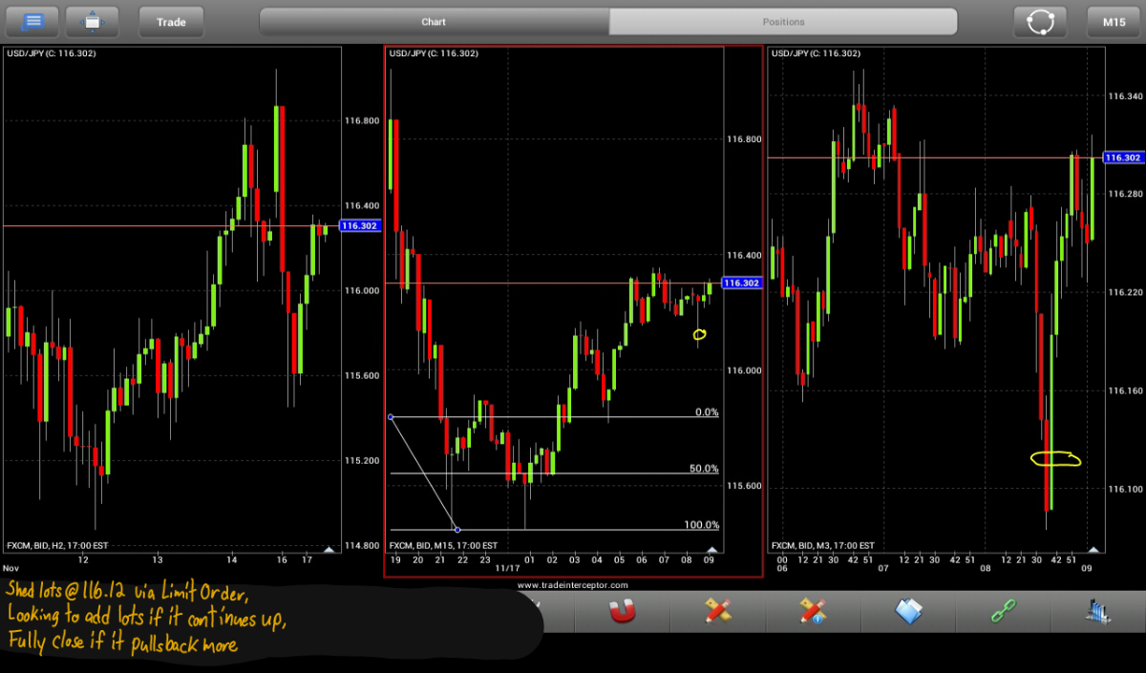Switch to the Chart tab

click(435, 22)
